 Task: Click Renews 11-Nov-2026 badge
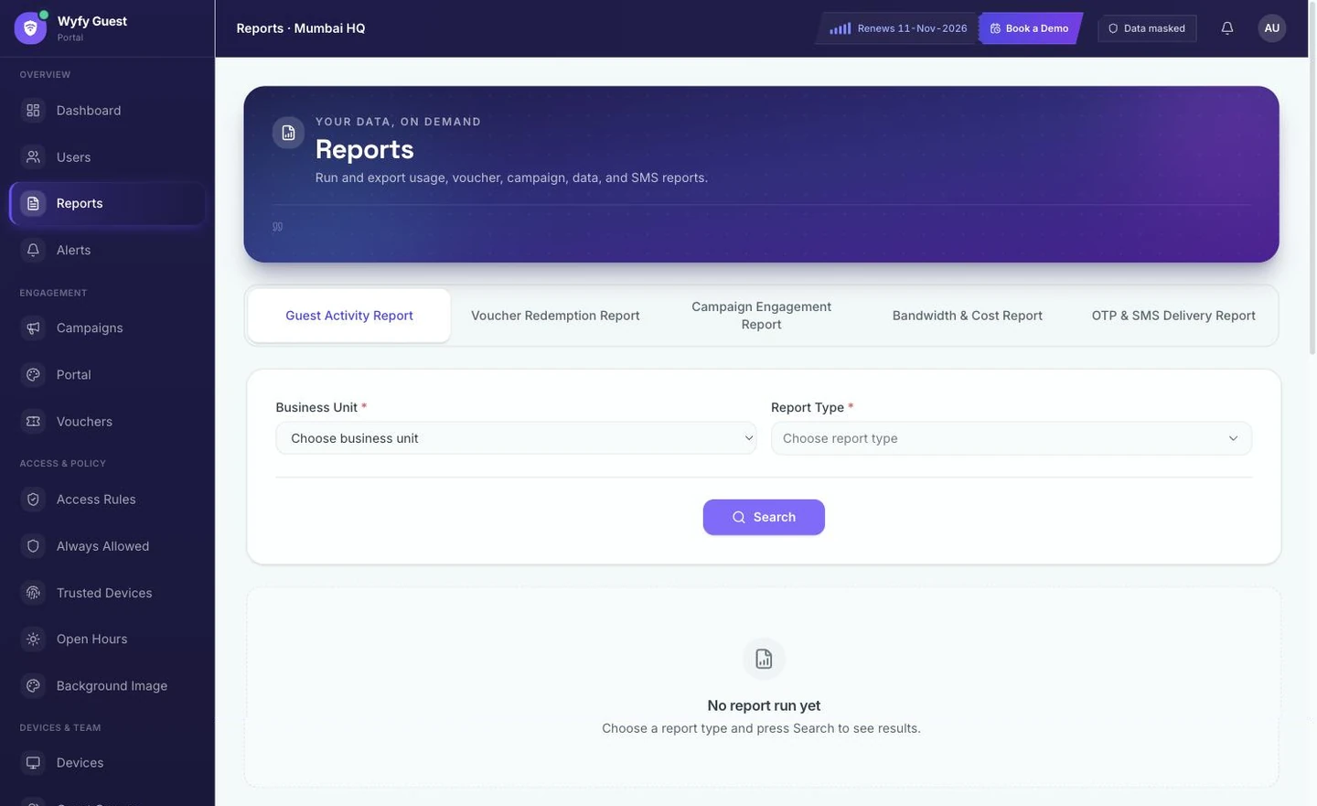click(x=898, y=28)
